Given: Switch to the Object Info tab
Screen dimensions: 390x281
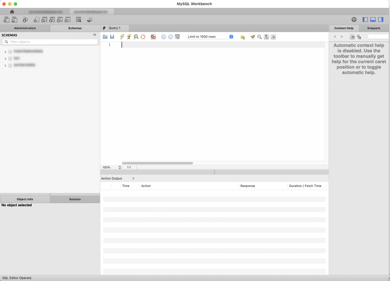Looking at the screenshot, I should pyautogui.click(x=25, y=199).
